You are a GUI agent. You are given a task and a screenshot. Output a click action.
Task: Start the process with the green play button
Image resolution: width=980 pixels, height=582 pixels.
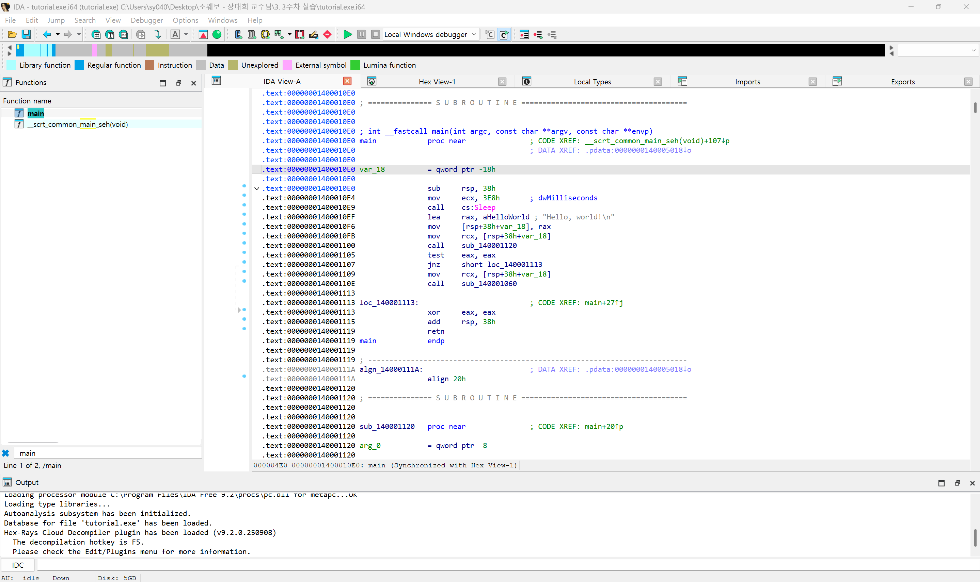[x=347, y=34]
